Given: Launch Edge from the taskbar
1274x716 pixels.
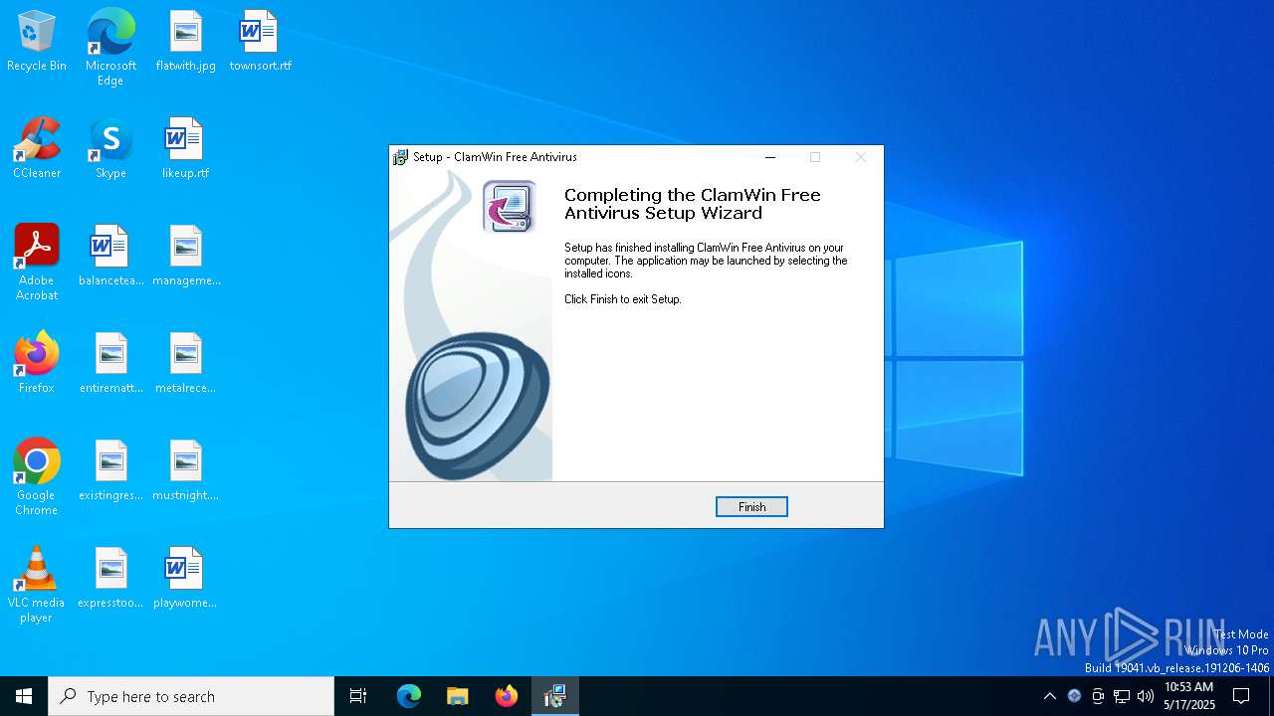Looking at the screenshot, I should [x=409, y=696].
